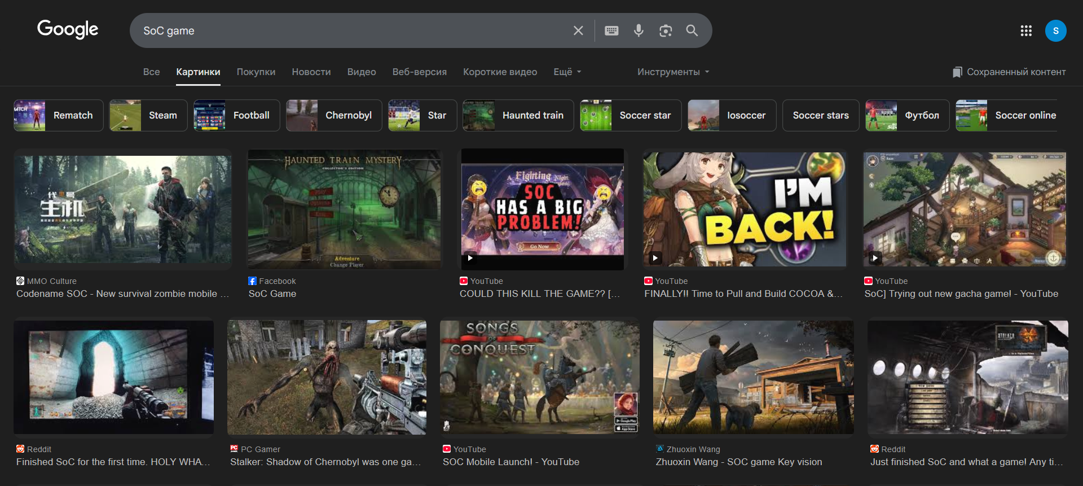Click the Facebook source label

pos(278,281)
